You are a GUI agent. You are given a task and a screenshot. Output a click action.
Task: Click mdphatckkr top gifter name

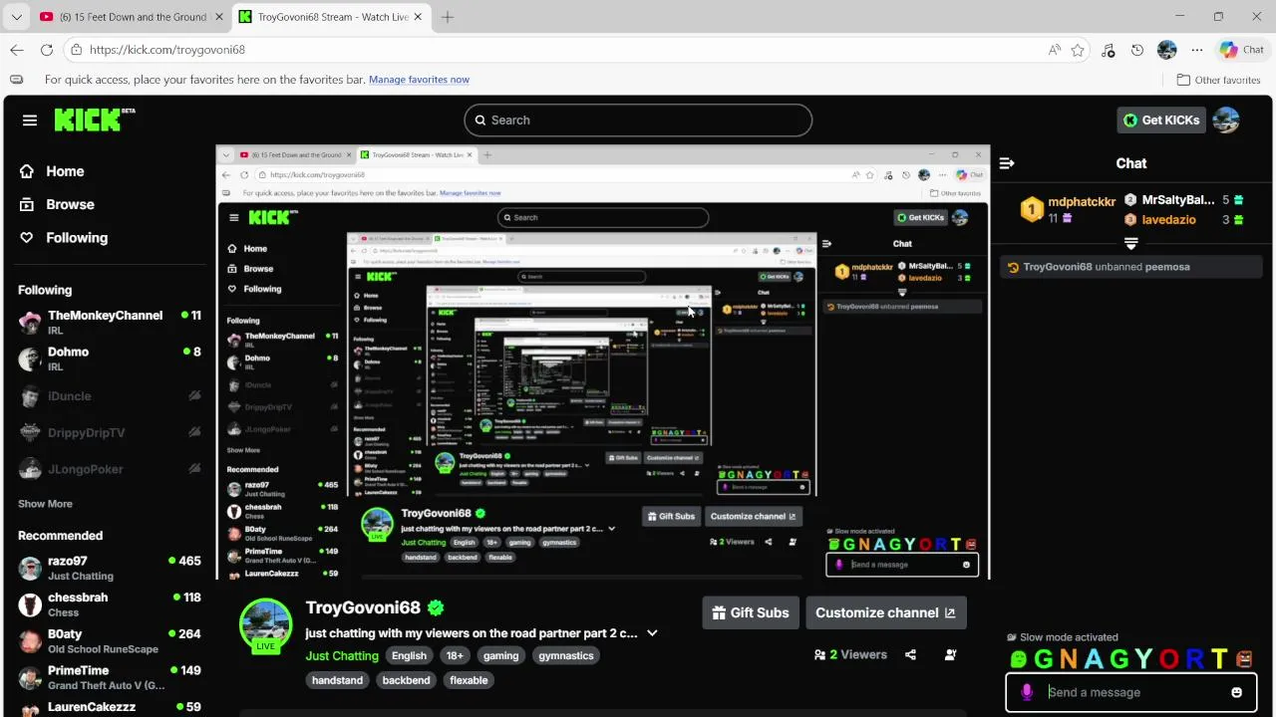(1082, 202)
